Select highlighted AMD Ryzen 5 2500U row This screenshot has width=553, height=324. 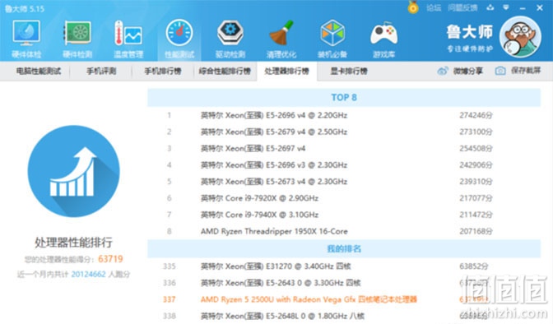pos(344,299)
